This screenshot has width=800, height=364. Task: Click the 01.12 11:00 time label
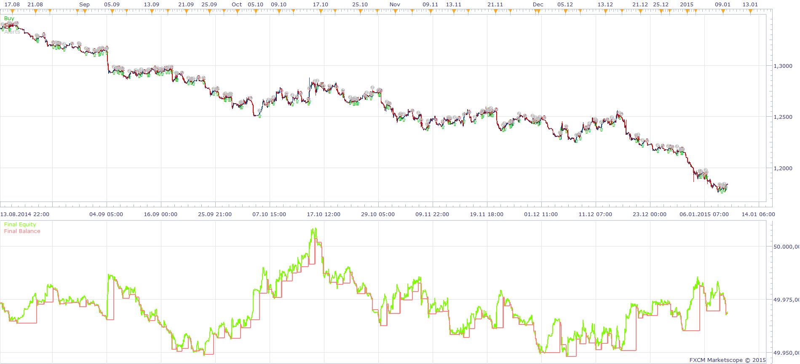(x=541, y=214)
